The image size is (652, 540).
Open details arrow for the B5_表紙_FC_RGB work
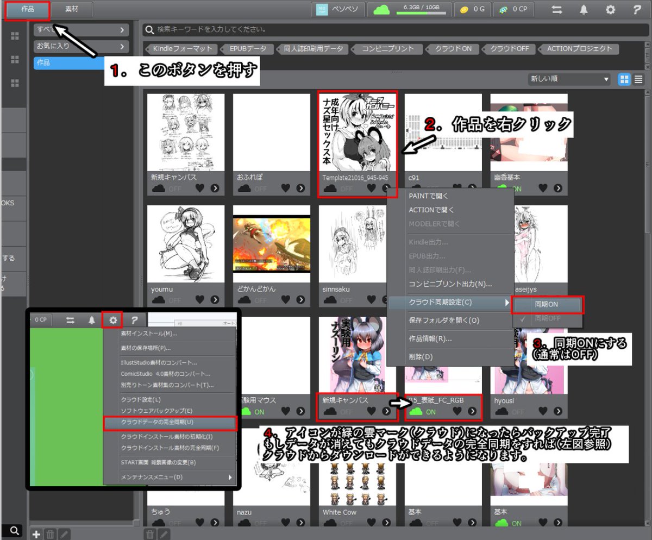(472, 412)
